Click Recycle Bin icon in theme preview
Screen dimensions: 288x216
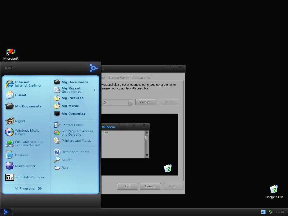pos(168,168)
